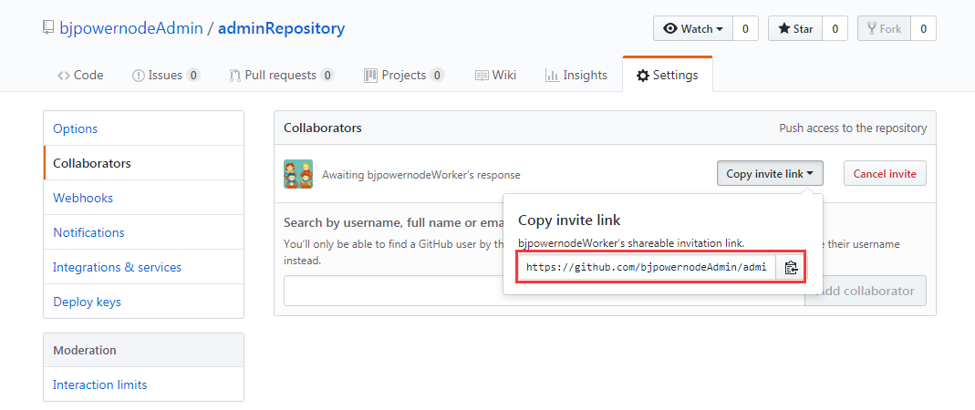Open Interaction limits under Moderation
The height and width of the screenshot is (410, 975).
99,385
